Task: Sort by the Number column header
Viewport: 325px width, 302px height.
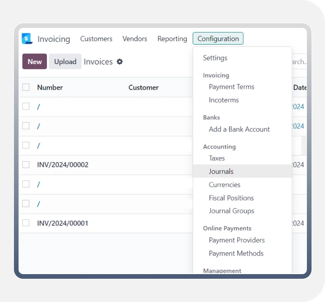Action: (x=50, y=87)
